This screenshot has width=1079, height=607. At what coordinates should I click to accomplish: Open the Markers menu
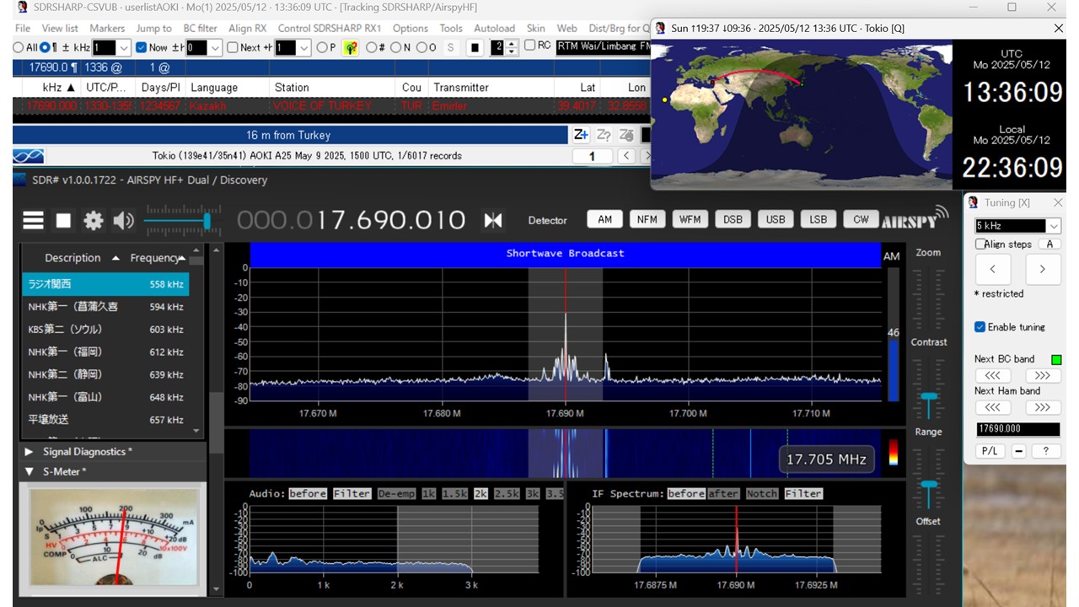click(x=107, y=28)
